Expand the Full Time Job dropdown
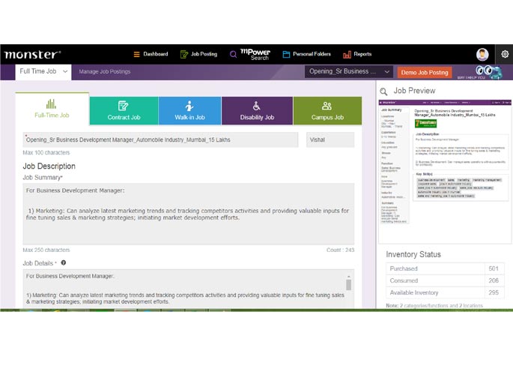Screen dimensions: 513x375 pyautogui.click(x=43, y=72)
